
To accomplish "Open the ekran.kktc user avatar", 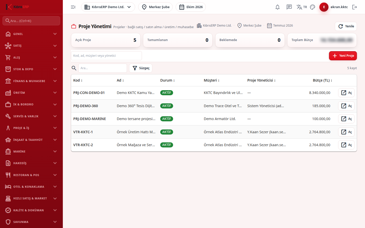I will coord(324,7).
